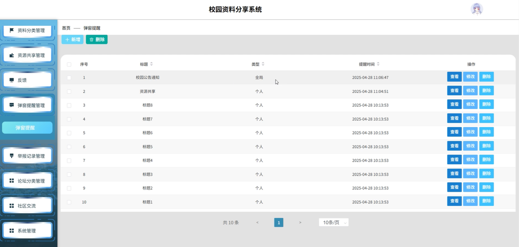
Task: Click 查看 for the 标题1 row
Action: [x=454, y=201]
